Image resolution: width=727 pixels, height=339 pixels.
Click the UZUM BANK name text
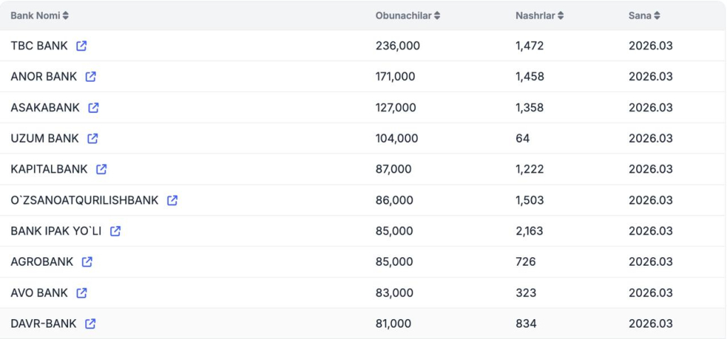[x=45, y=139]
